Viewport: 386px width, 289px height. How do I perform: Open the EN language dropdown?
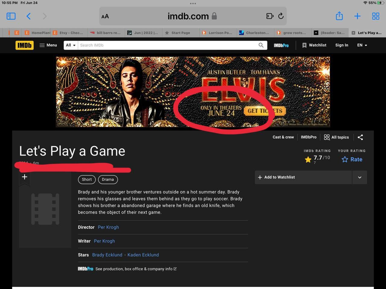coord(362,45)
